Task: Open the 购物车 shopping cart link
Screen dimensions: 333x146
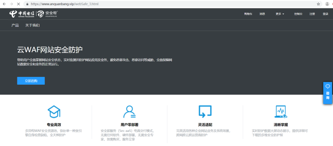Action: click(x=248, y=14)
